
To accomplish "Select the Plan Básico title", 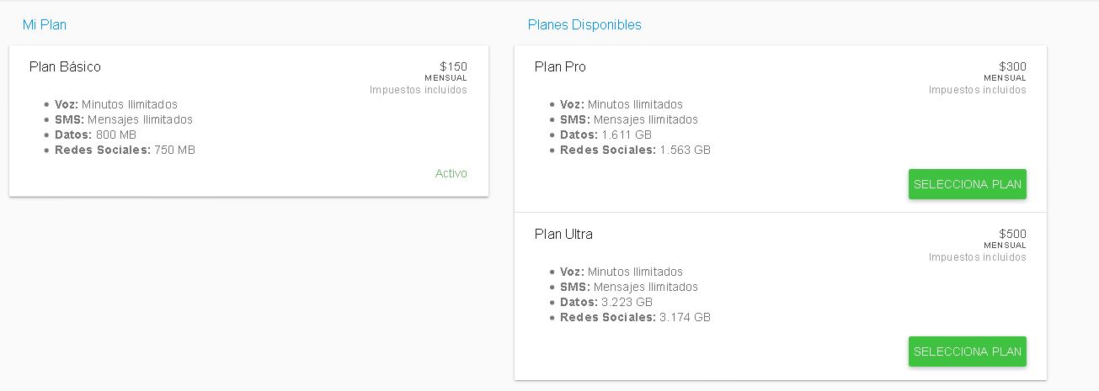I will pyautogui.click(x=65, y=67).
